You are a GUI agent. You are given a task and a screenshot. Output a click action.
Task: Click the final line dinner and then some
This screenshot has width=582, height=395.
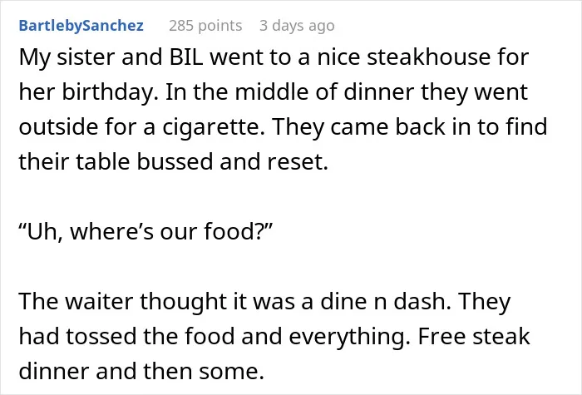click(x=141, y=371)
